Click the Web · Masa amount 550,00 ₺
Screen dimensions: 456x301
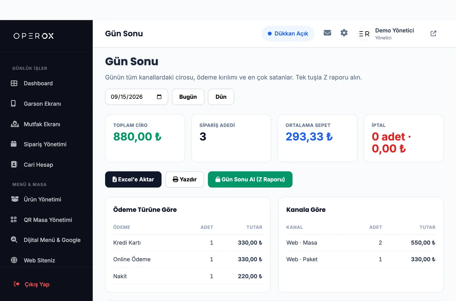point(423,243)
